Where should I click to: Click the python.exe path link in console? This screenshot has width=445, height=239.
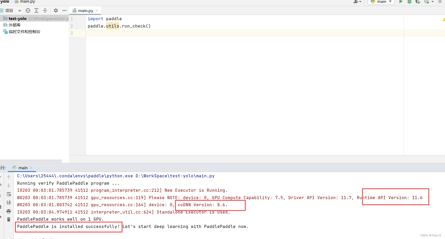pyautogui.click(x=75, y=176)
